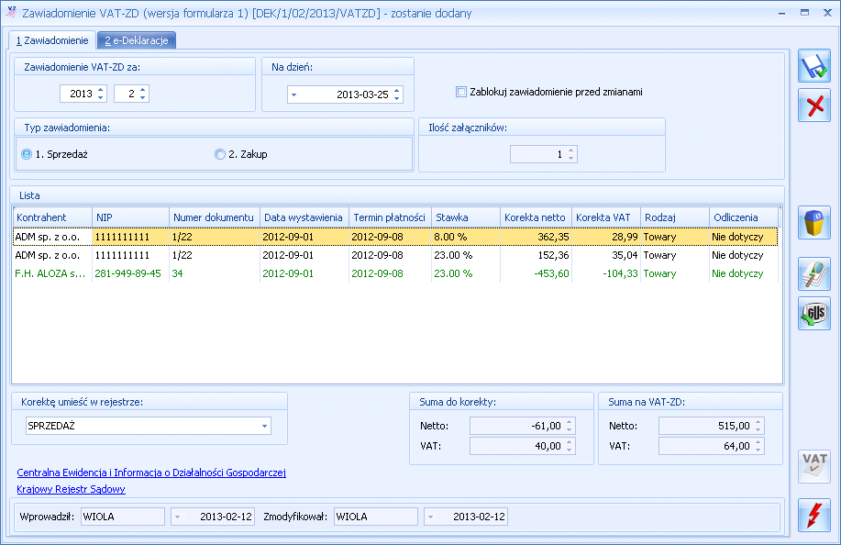Image resolution: width=841 pixels, height=545 pixels.
Task: Click NIP 281-949-89-45 cell
Action: [x=130, y=273]
